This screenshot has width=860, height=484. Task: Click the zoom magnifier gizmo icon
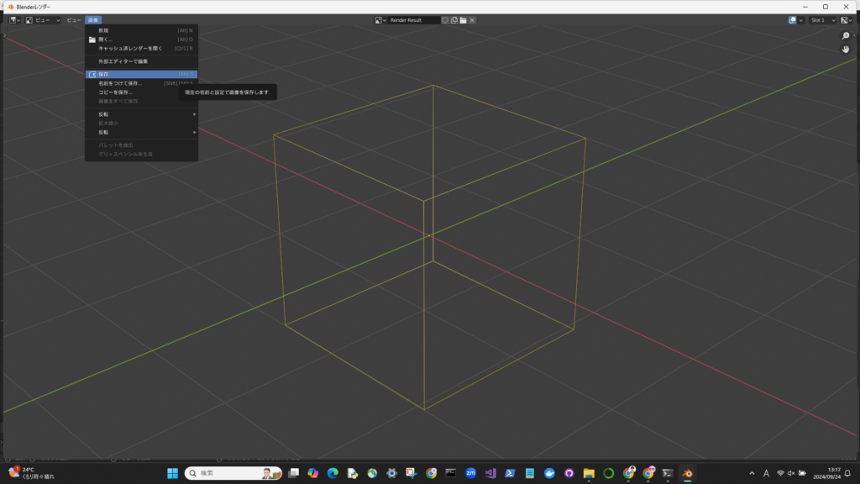(846, 36)
